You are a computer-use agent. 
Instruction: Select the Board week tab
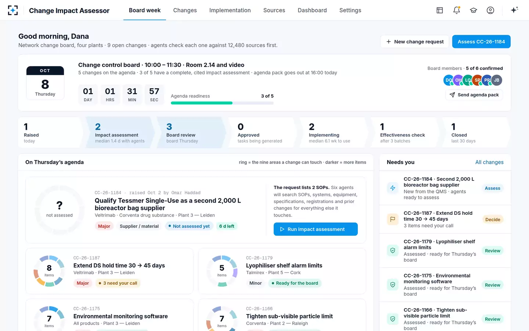click(x=145, y=10)
